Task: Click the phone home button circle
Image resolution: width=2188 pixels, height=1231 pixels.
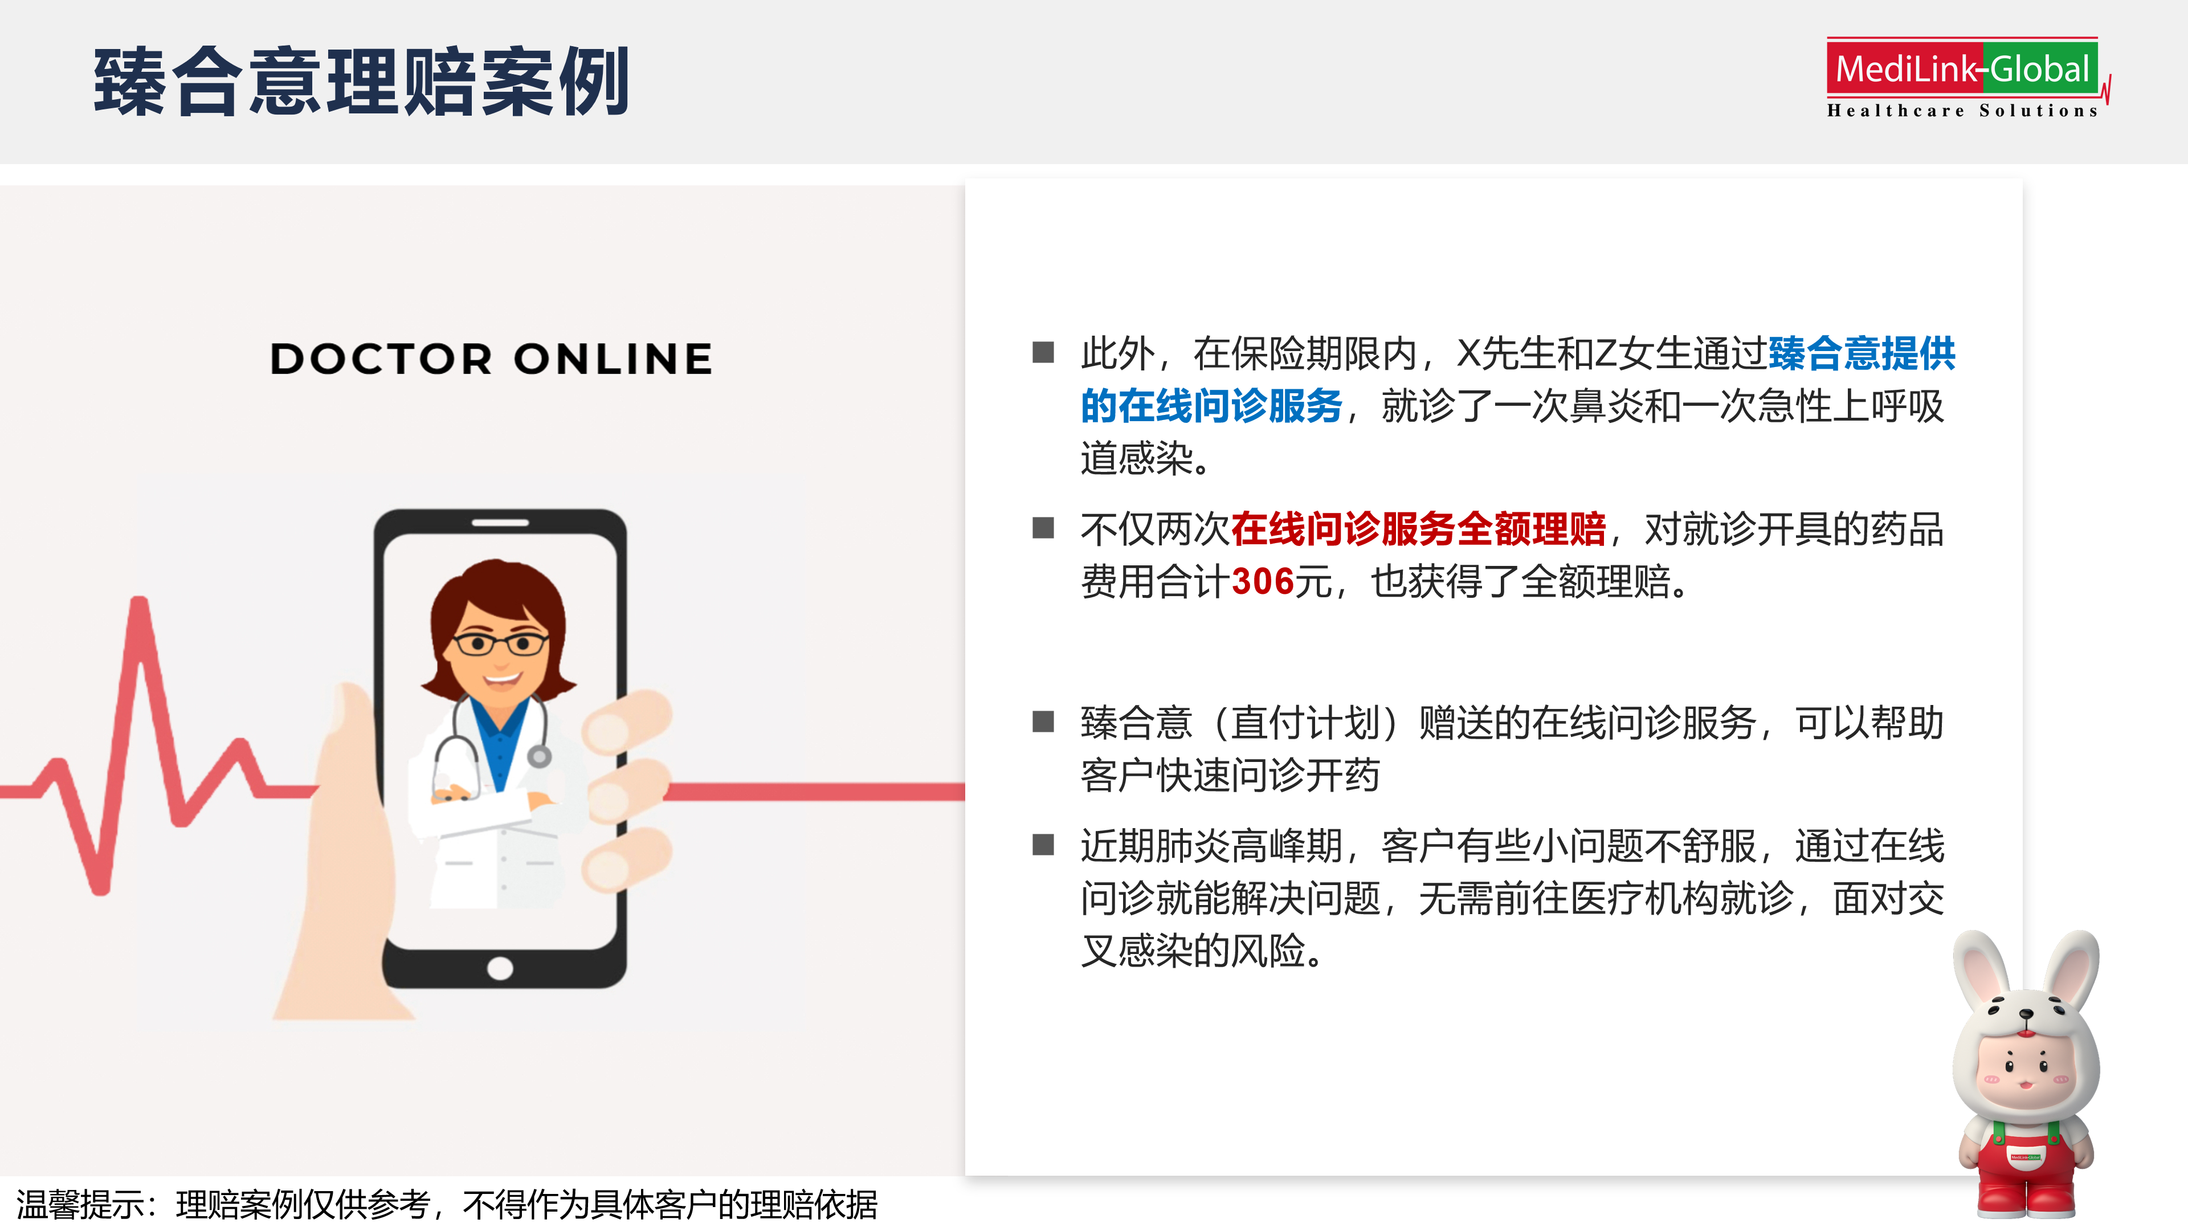Action: tap(500, 968)
